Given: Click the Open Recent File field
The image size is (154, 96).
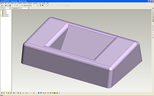Looking at the screenshot, I should [x=30, y=5].
